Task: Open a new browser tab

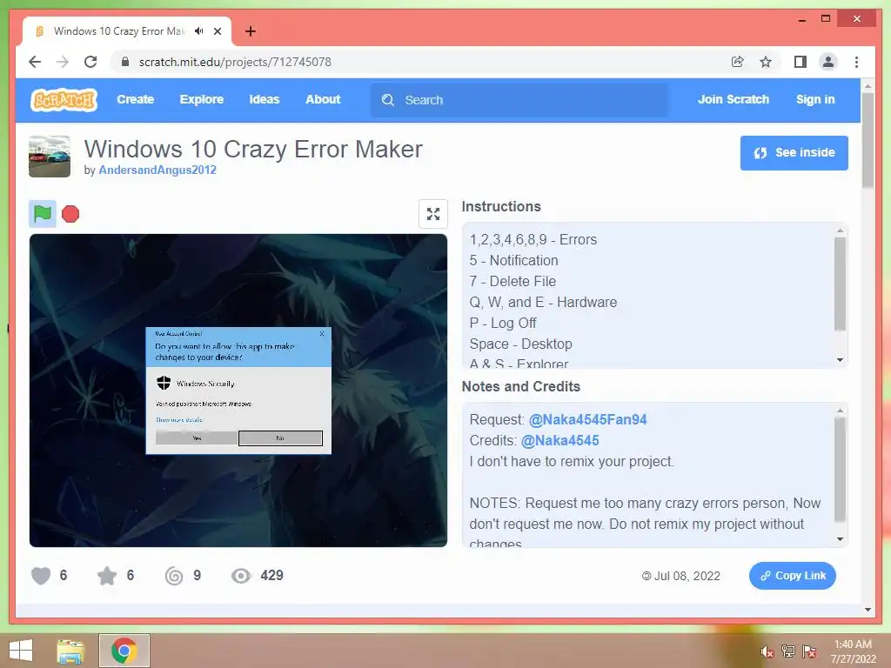Action: [251, 31]
